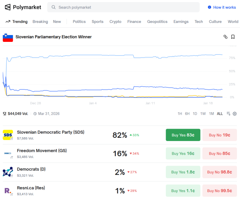Expand the Democrats (D) row
The image size is (240, 199).
(x=120, y=172)
